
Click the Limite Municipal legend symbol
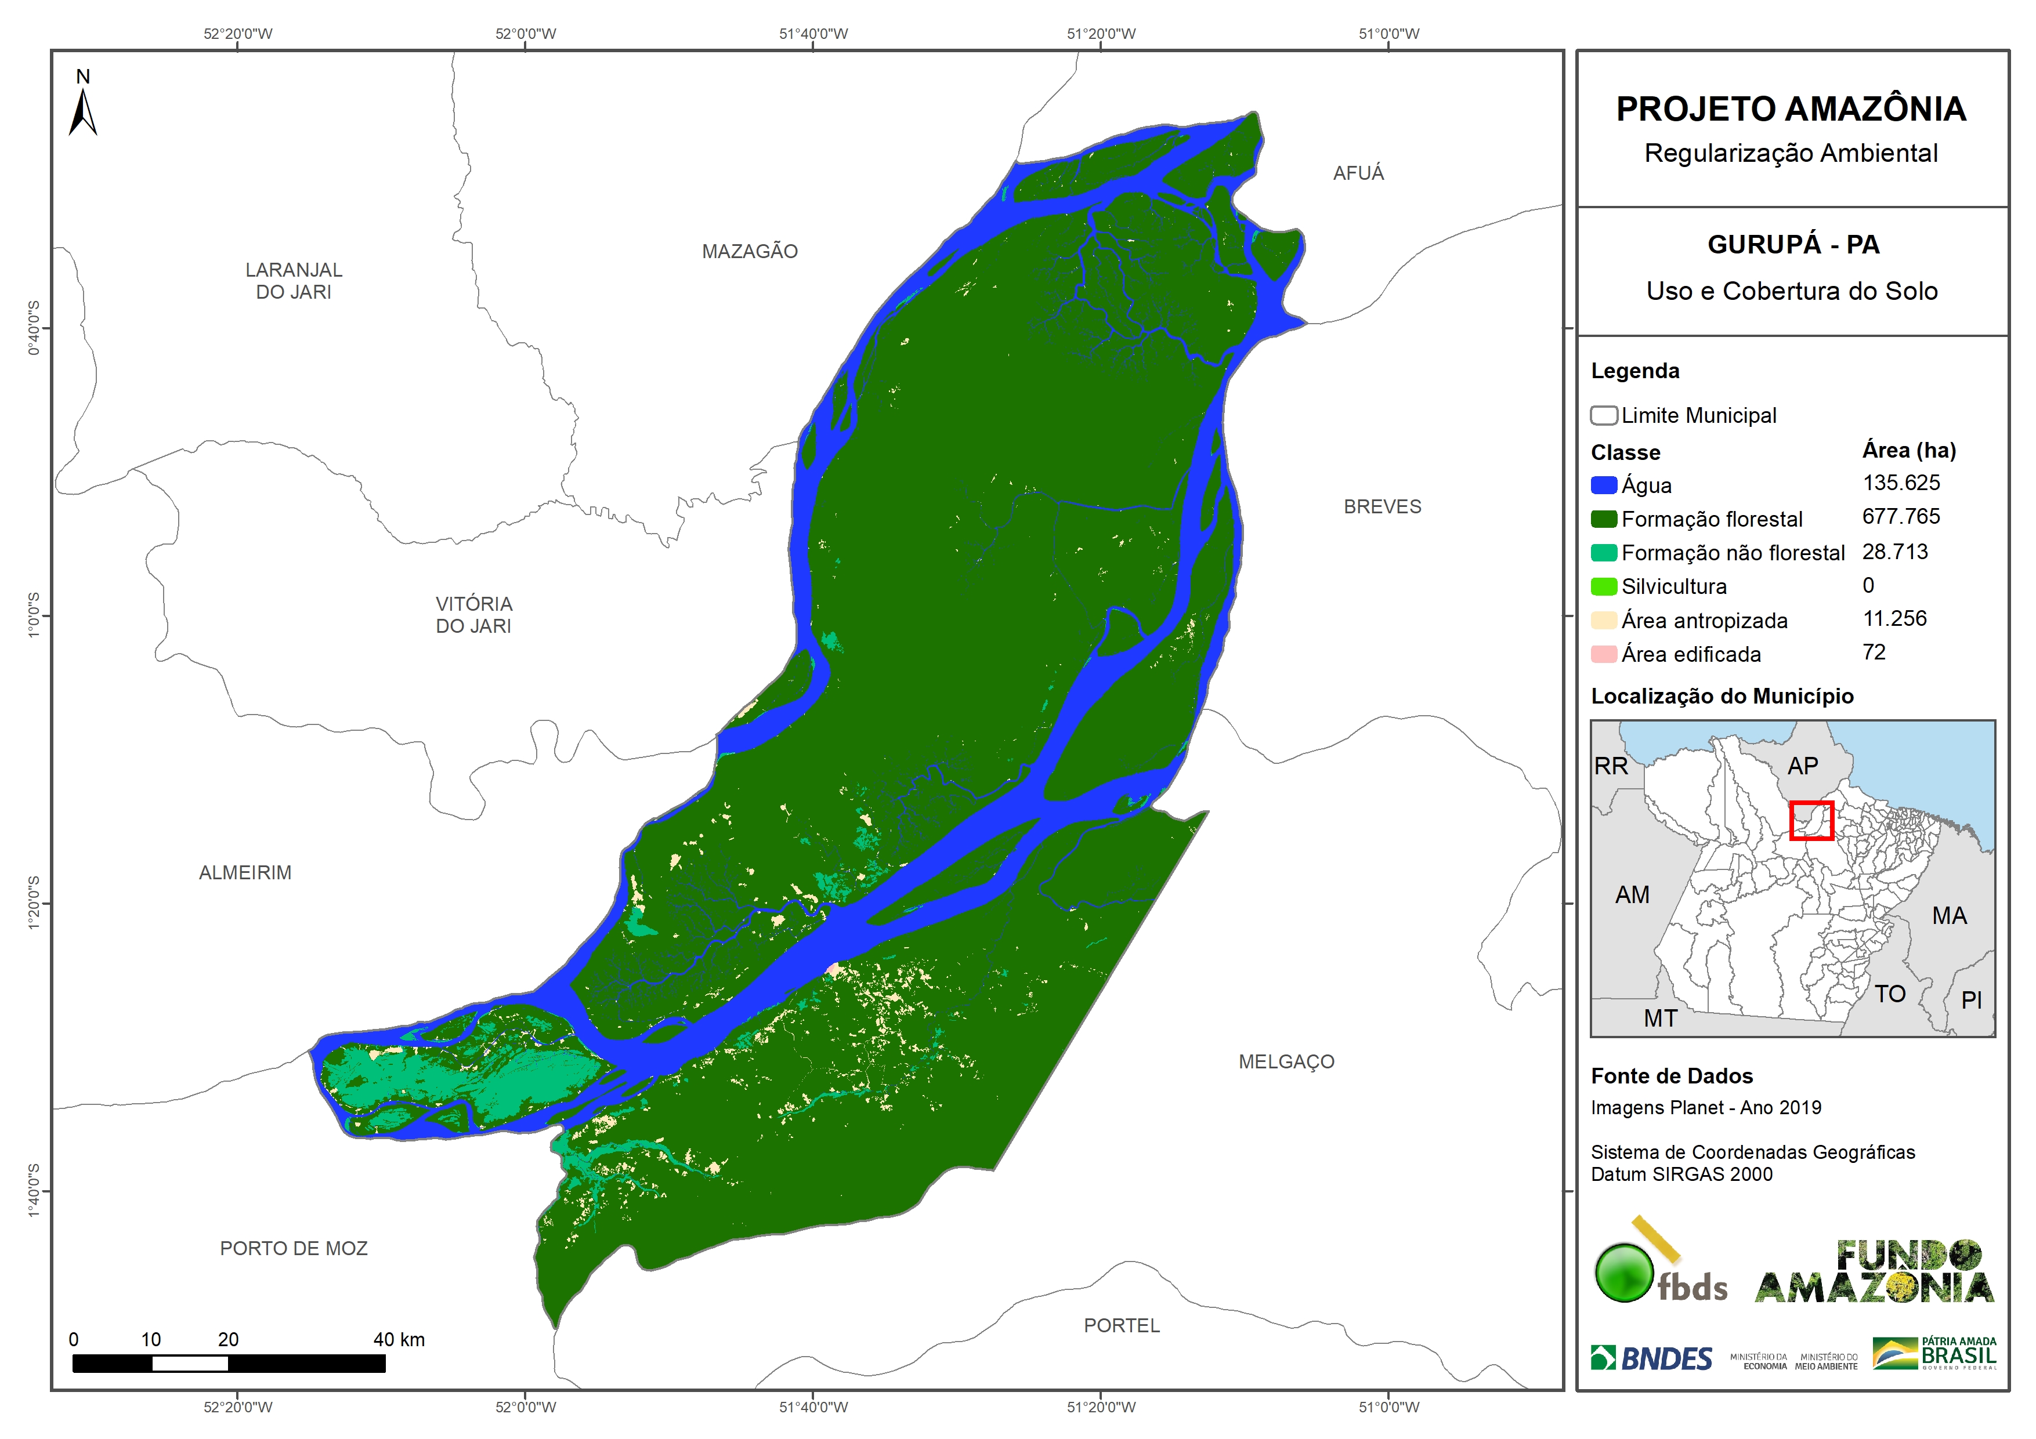pyautogui.click(x=1603, y=415)
